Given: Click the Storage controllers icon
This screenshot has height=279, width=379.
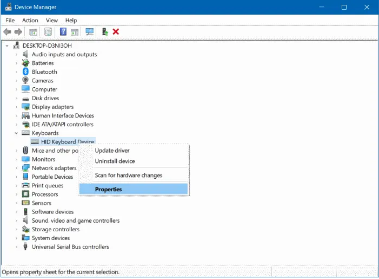Looking at the screenshot, I should point(25,229).
